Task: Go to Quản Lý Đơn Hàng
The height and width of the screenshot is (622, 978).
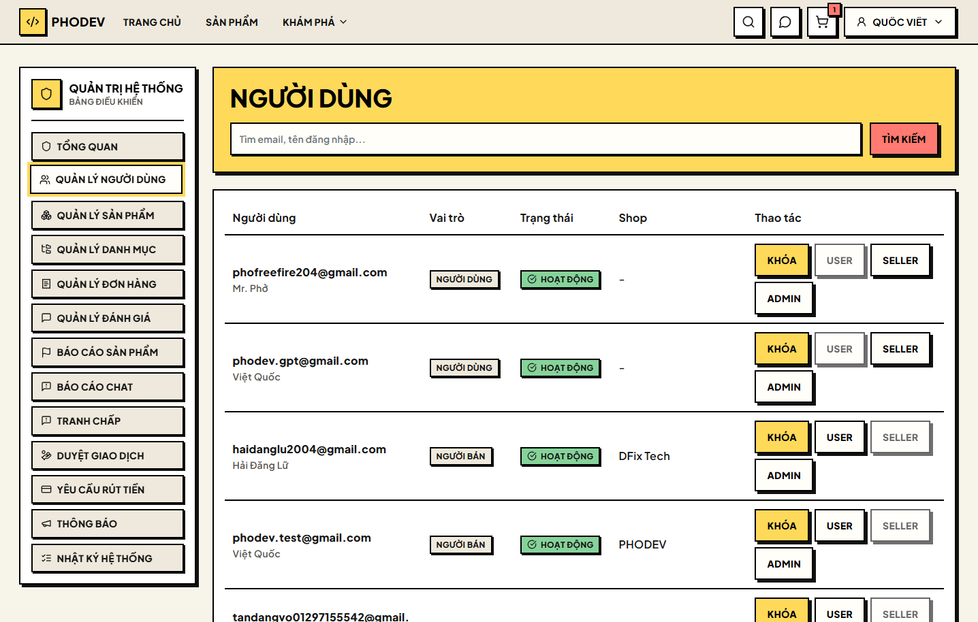Action: pyautogui.click(x=108, y=284)
